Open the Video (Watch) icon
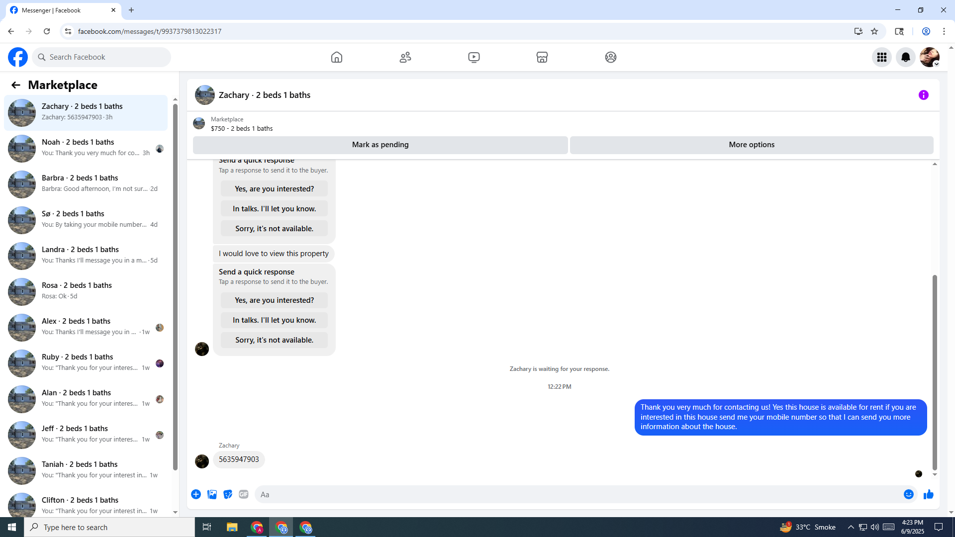Viewport: 955px width, 537px height. 474,57
